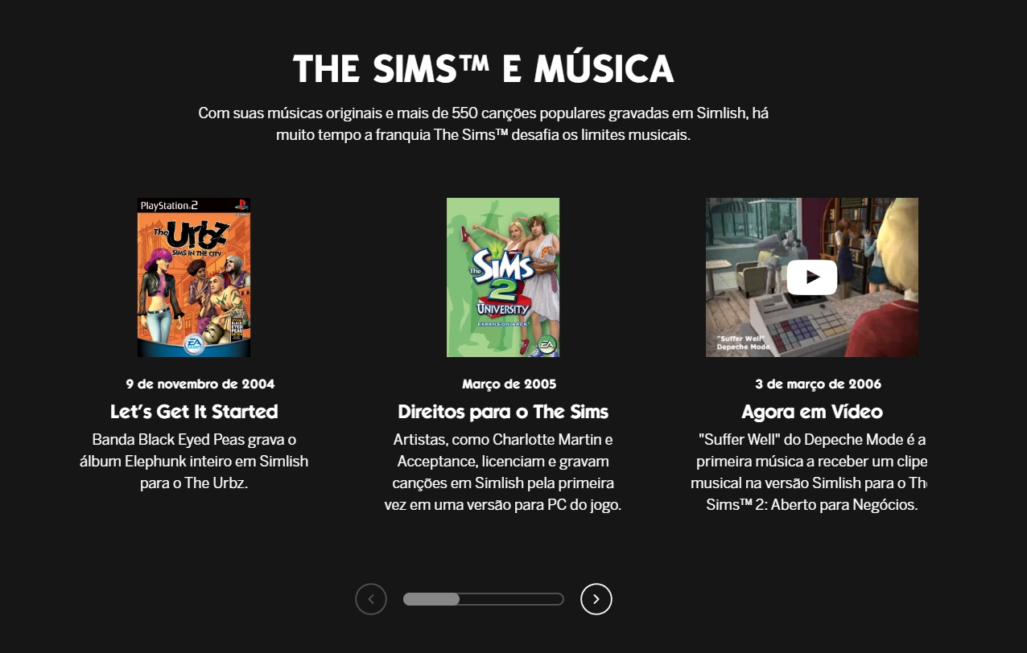Click the Agora em Vídeo heading
The image size is (1027, 653).
(812, 412)
